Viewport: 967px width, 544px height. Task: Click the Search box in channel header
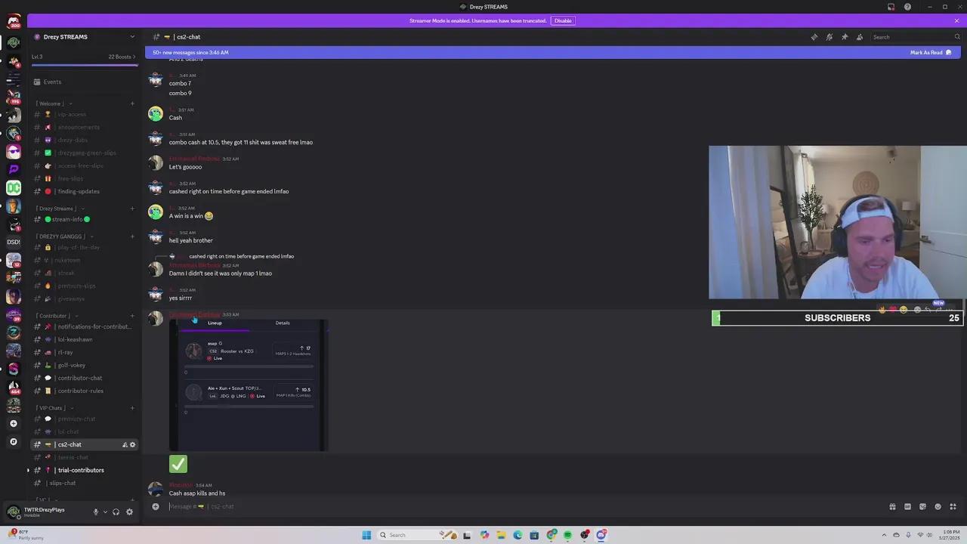coord(916,37)
